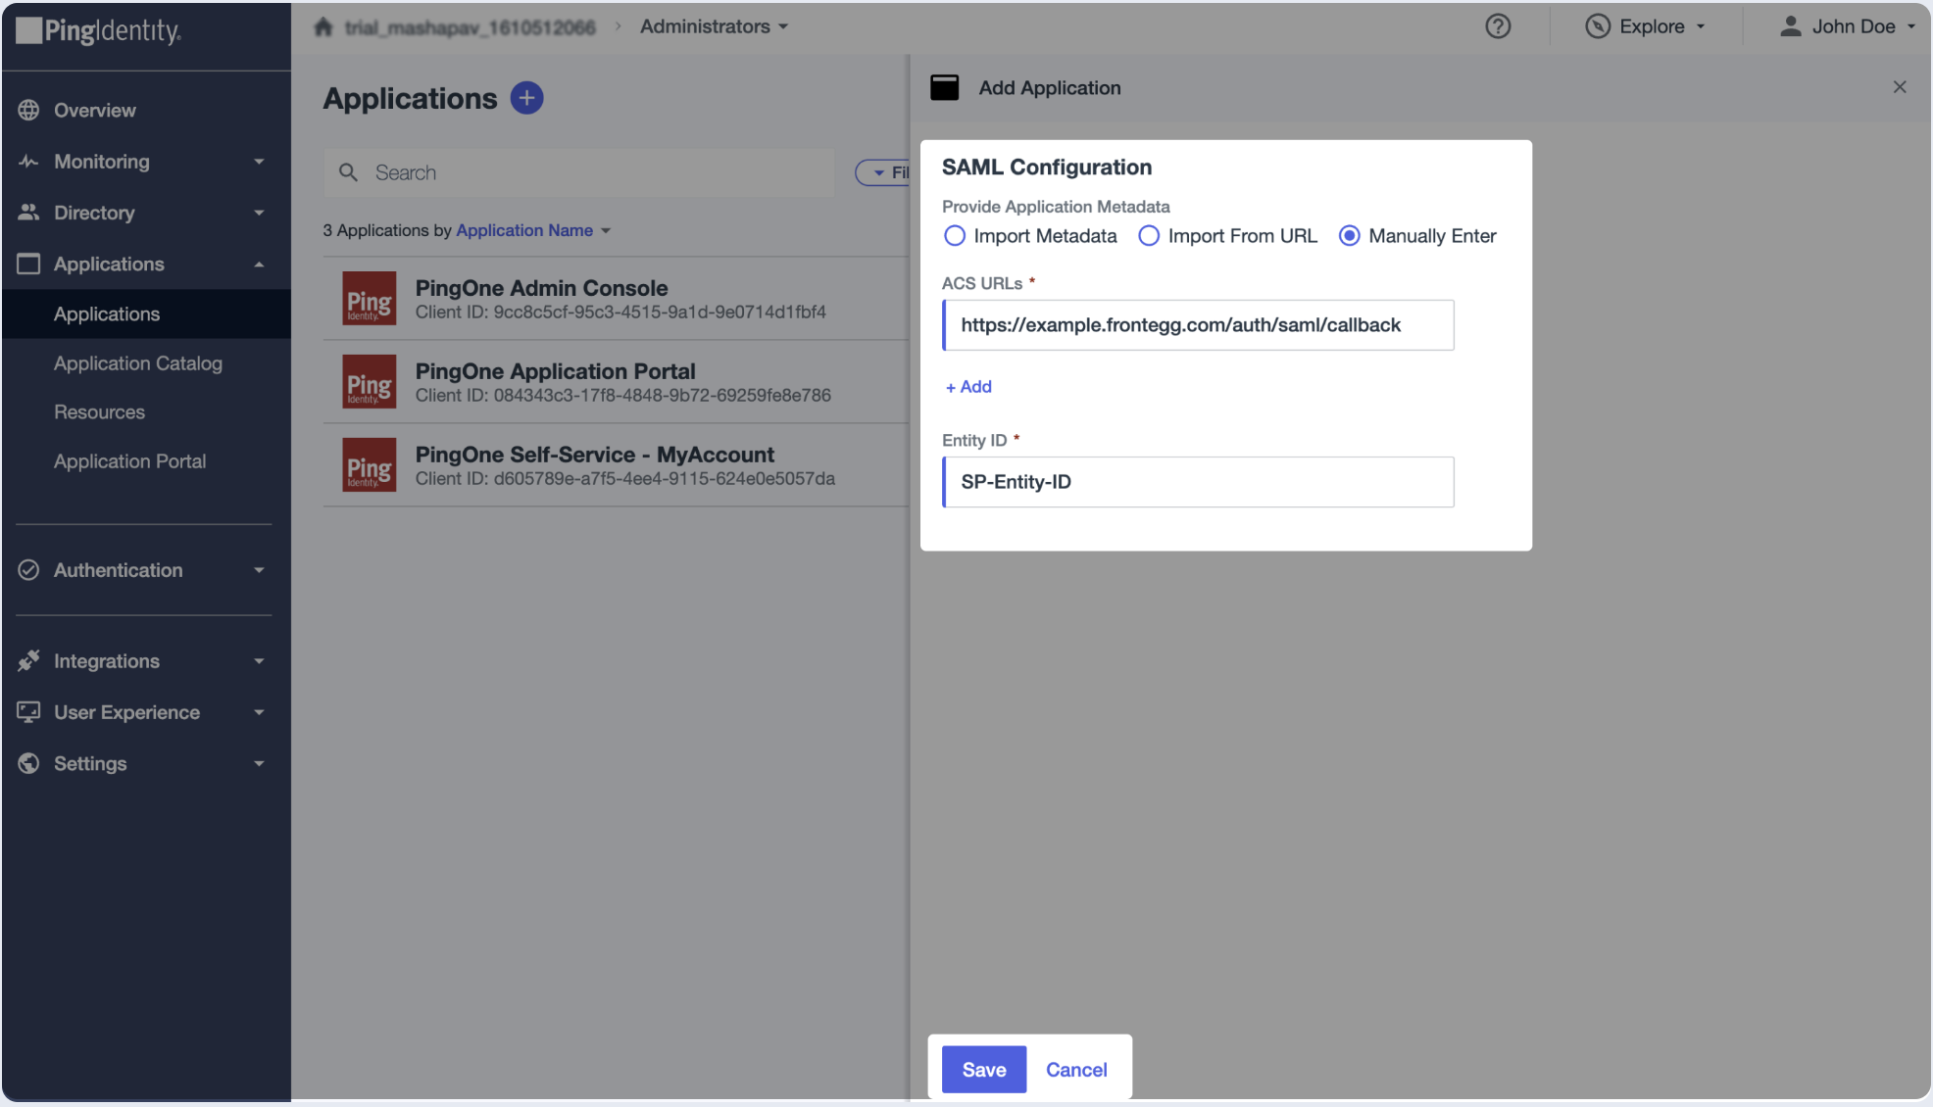This screenshot has width=1933, height=1107.
Task: Click the home icon in breadcrumb
Action: coord(323,27)
